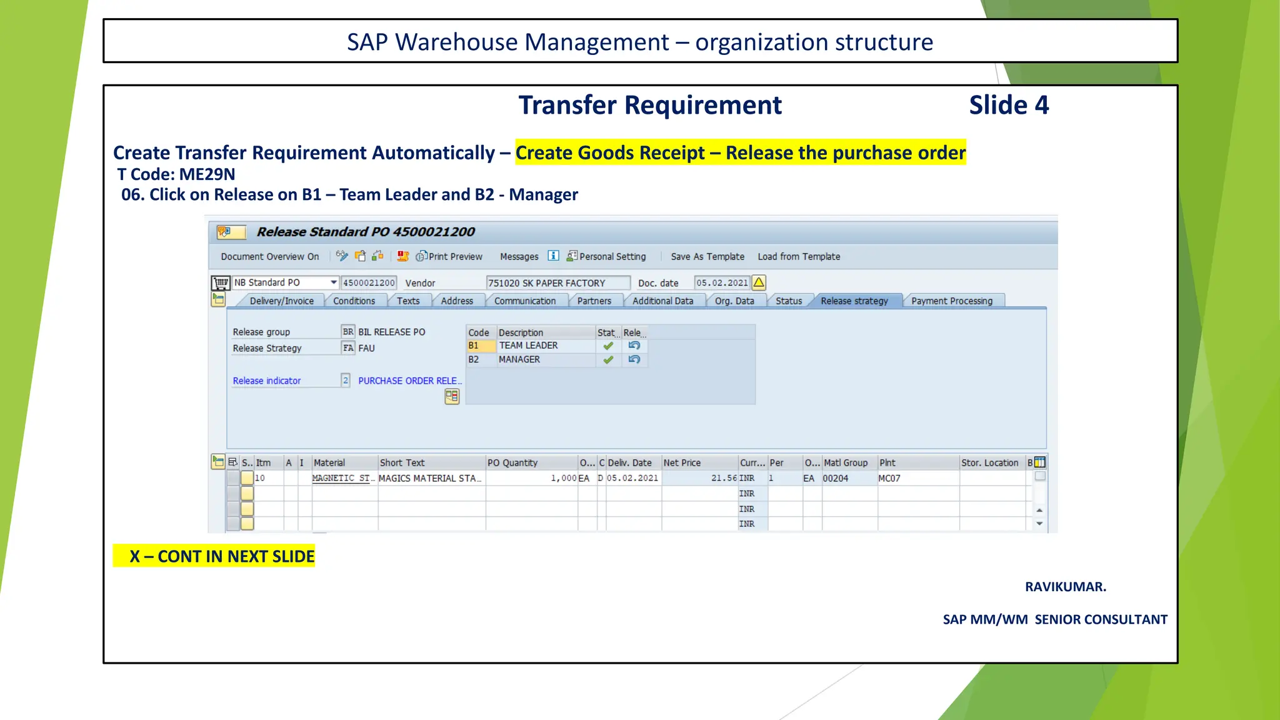Image resolution: width=1280 pixels, height=720 pixels.
Task: Click the Messages button
Action: point(519,256)
